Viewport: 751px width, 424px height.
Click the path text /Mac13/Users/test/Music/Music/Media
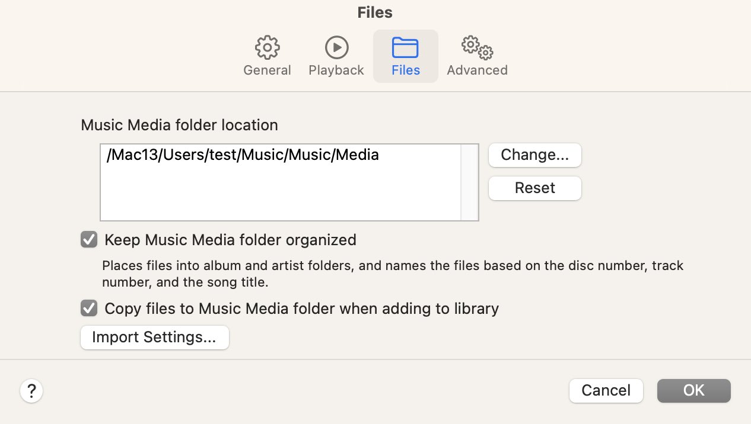pyautogui.click(x=243, y=155)
